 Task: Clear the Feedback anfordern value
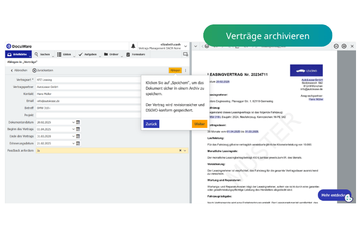pyautogui.click(x=180, y=150)
